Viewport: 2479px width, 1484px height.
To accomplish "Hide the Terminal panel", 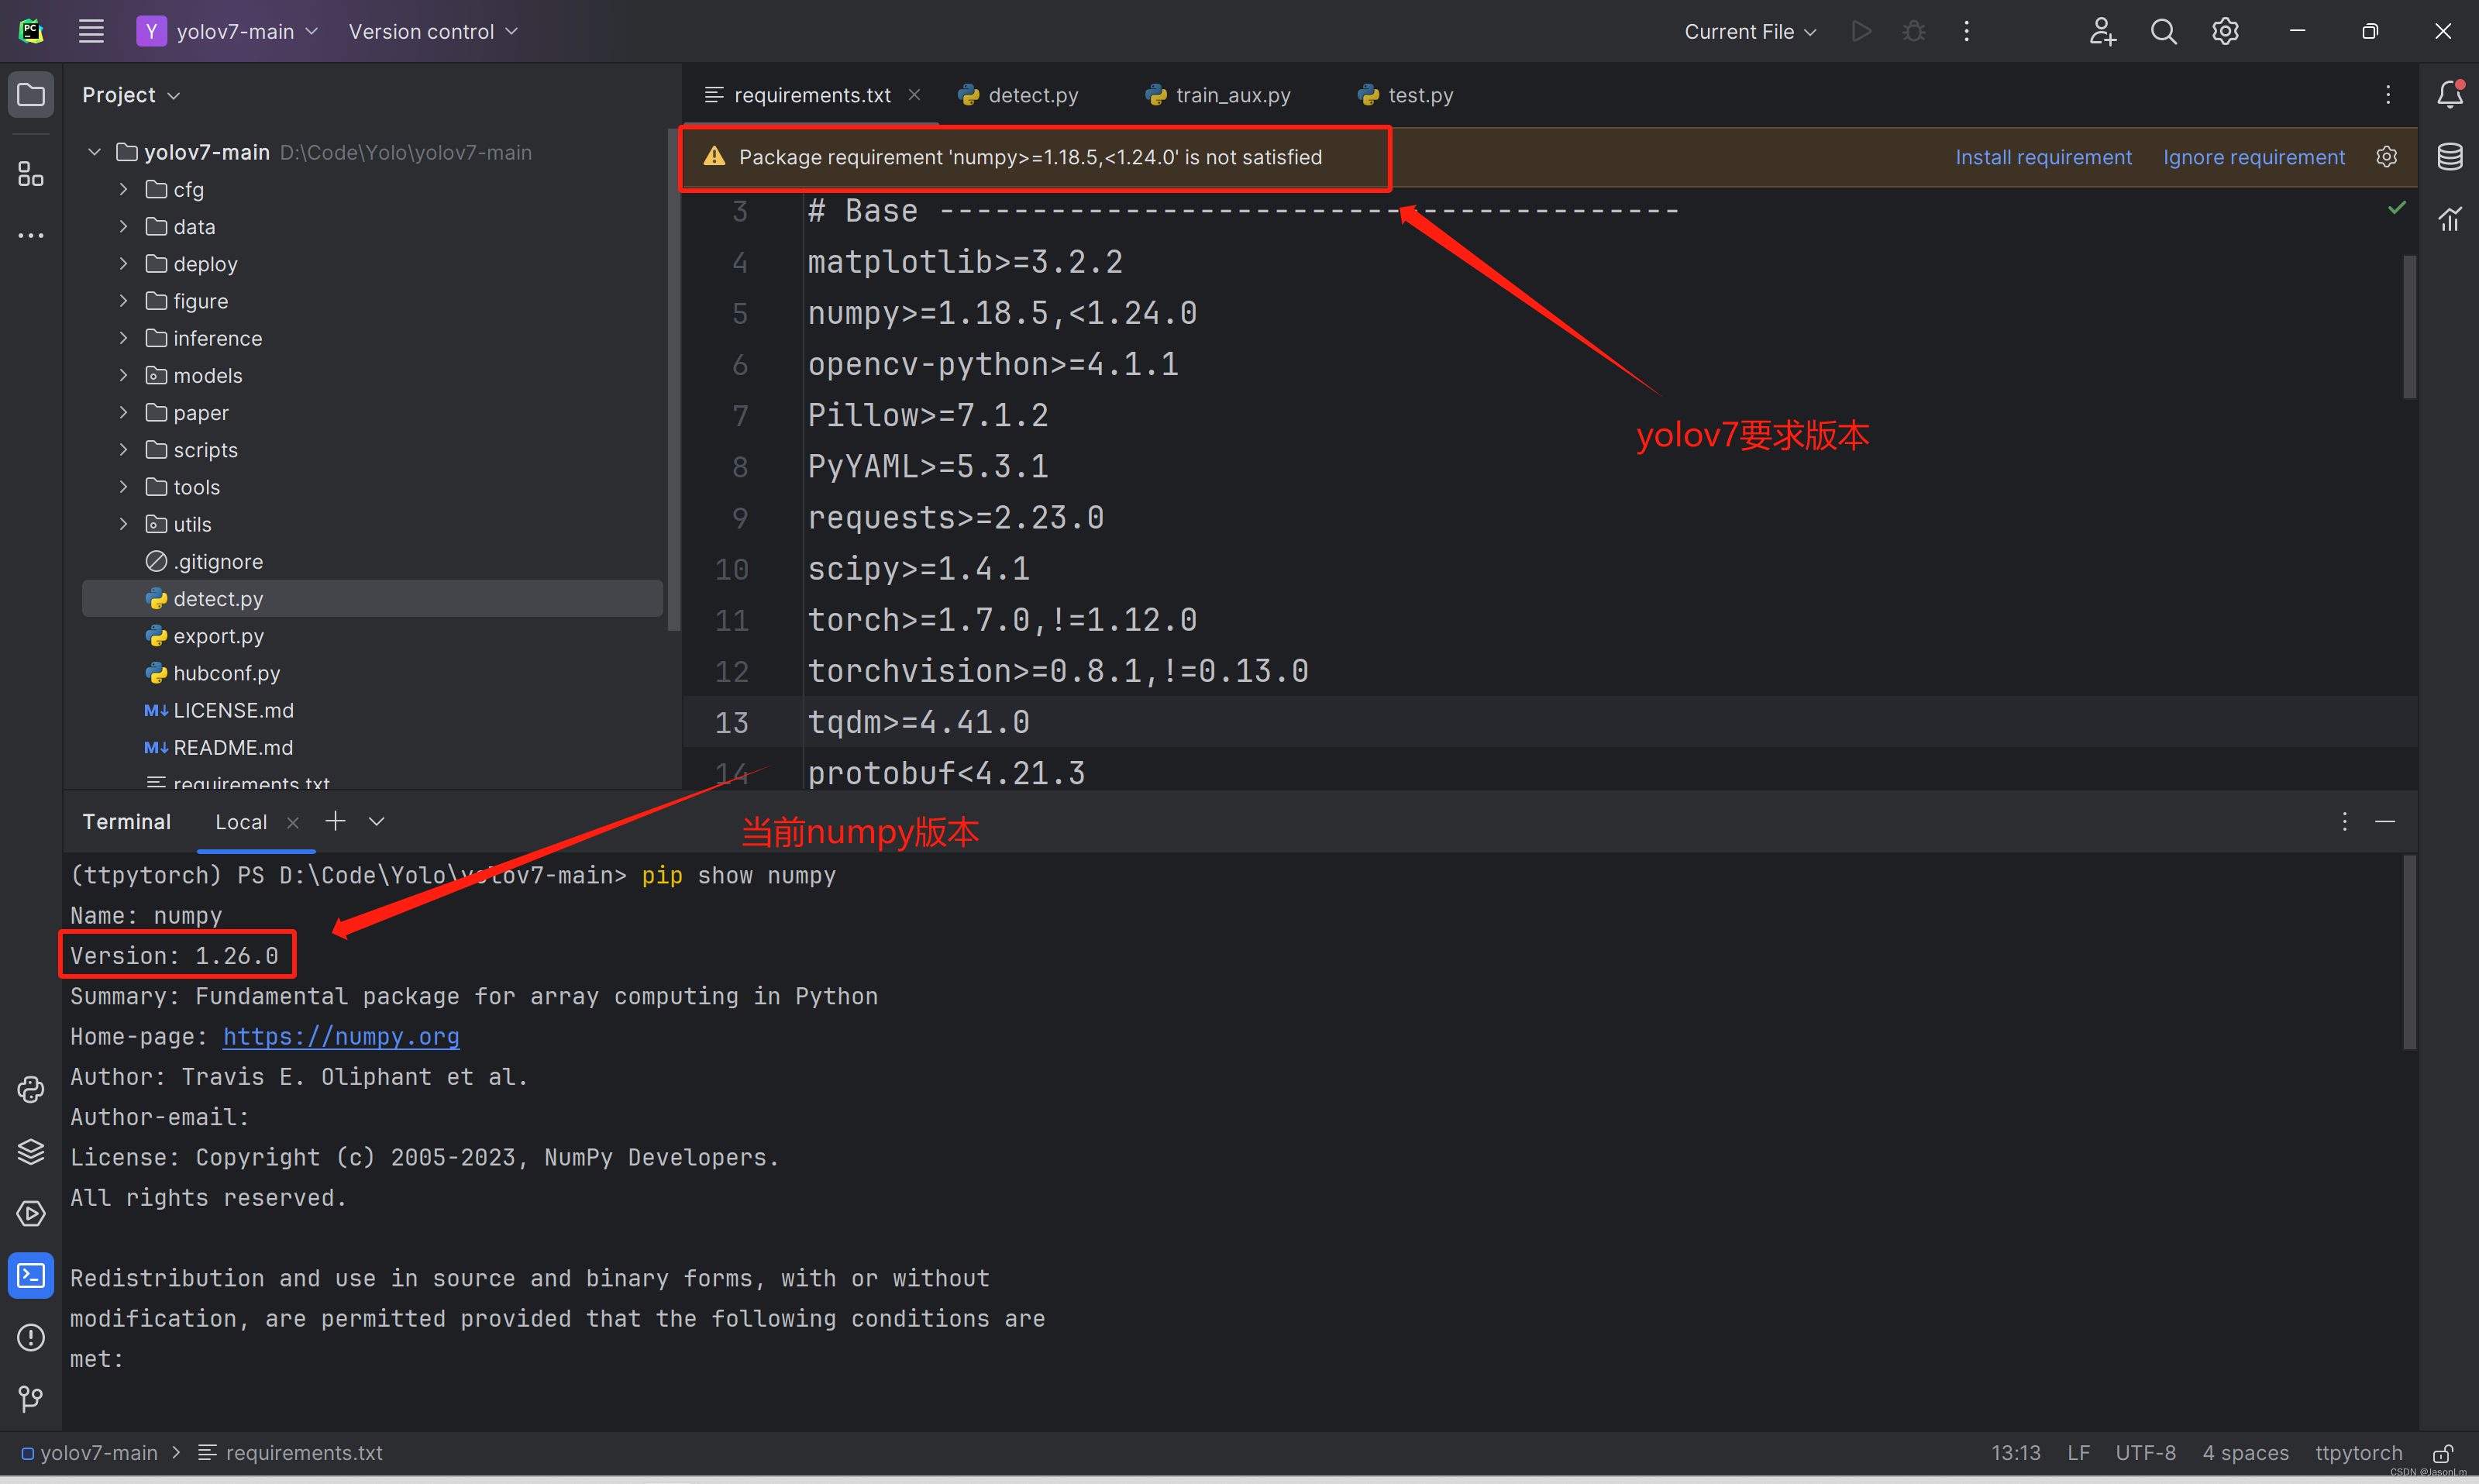I will 2385,821.
